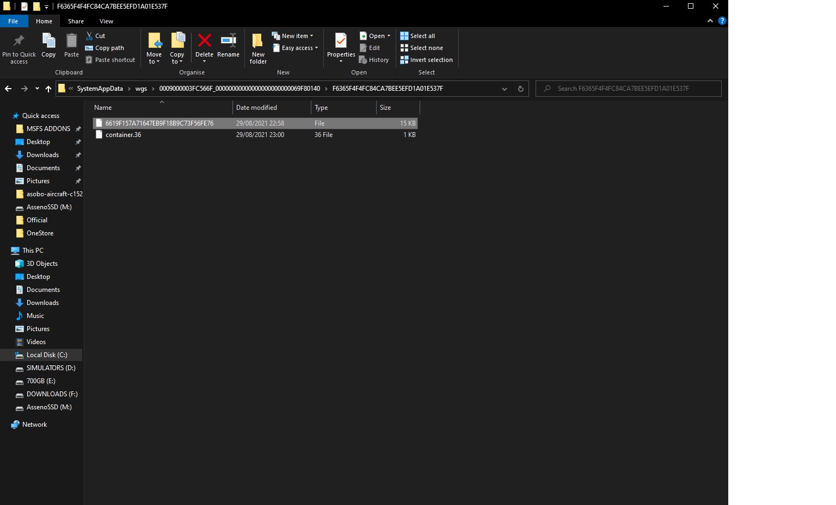Open address bar history dropdown
The image size is (836, 505).
coord(504,89)
